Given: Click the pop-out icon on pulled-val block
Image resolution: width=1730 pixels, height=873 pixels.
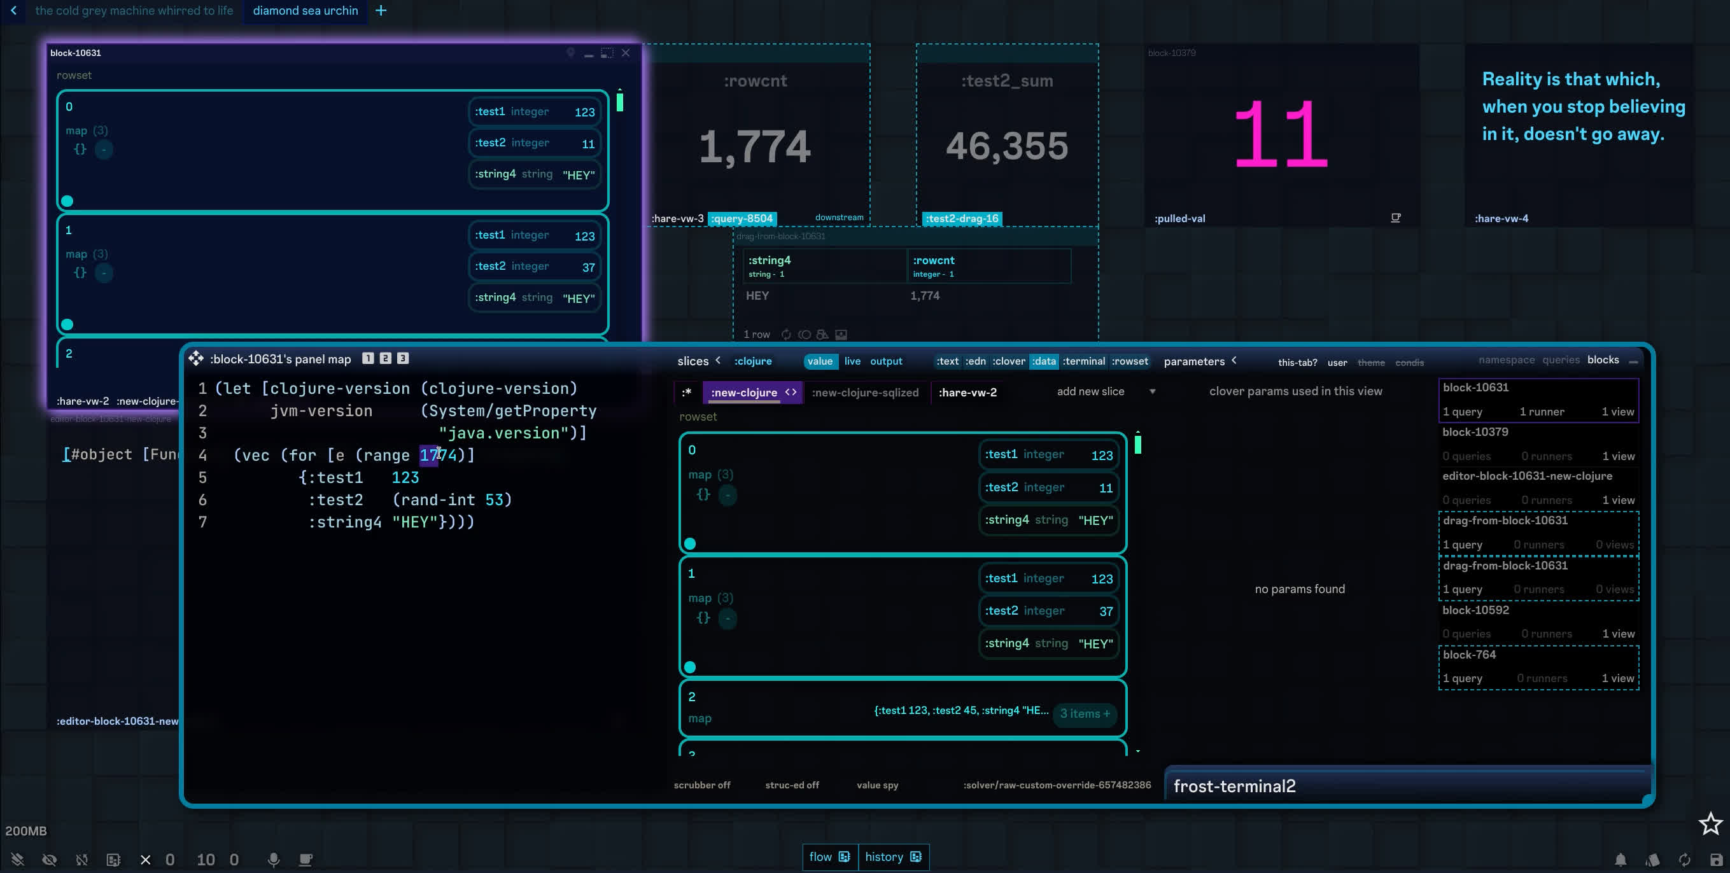Looking at the screenshot, I should click(x=1396, y=218).
